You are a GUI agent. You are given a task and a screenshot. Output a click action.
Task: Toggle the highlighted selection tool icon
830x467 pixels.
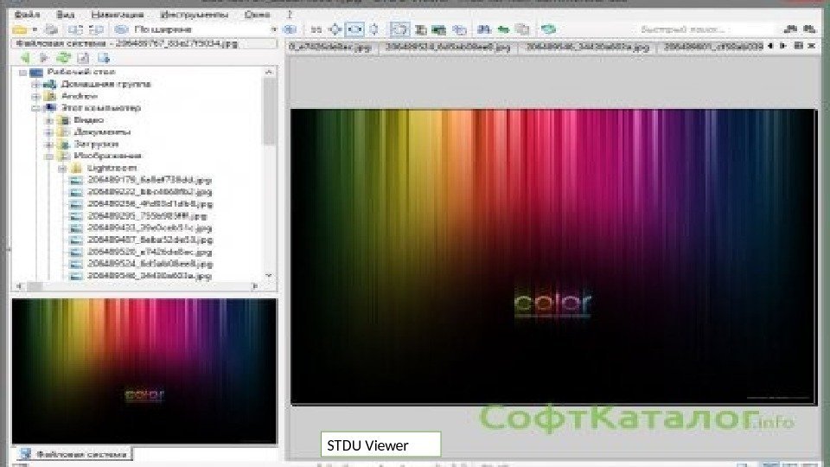pos(399,29)
